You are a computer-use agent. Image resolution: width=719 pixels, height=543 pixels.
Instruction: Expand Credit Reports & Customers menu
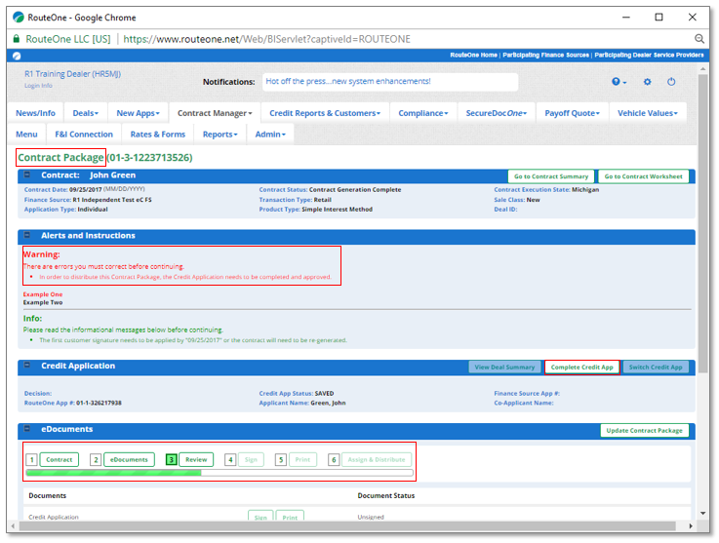coord(325,113)
